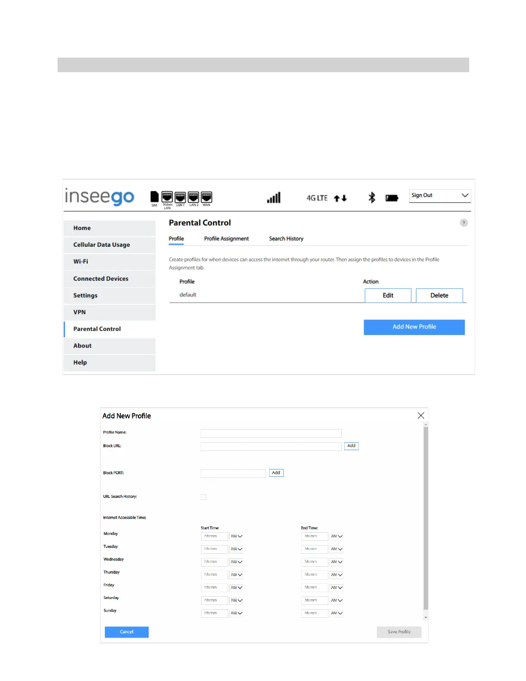Switch to the Search History tab

[x=286, y=239]
